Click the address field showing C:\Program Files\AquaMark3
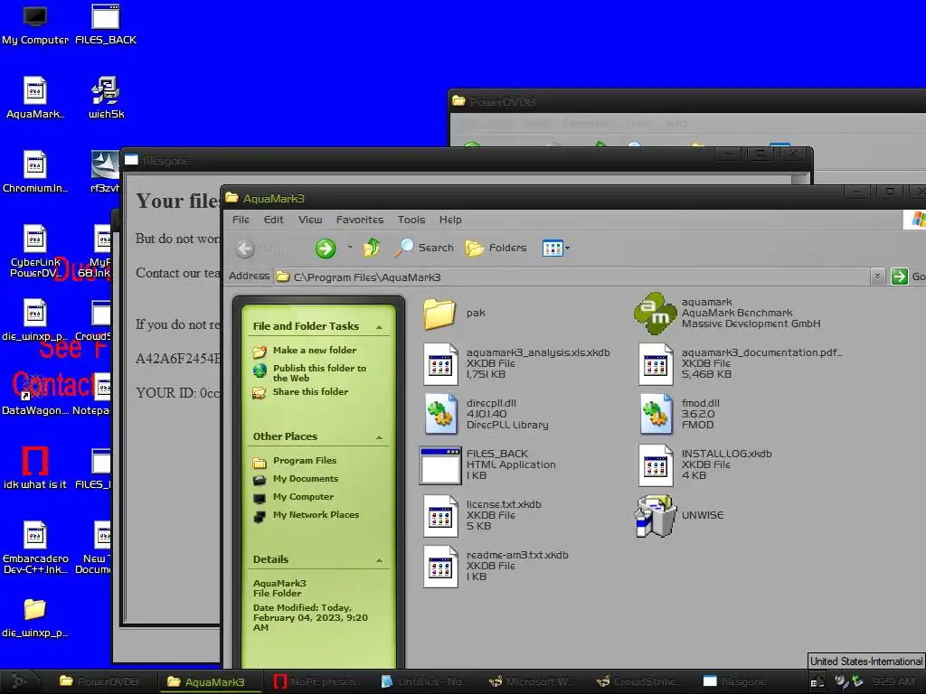The width and height of the screenshot is (926, 694). [572, 277]
